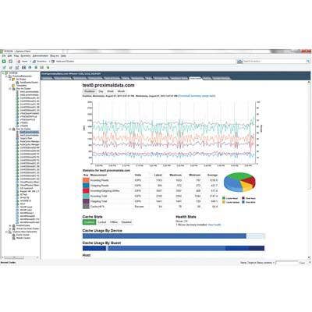The height and width of the screenshot is (312, 312).
Task: Click the orange Incoming Reads color swatch
Action: (86, 180)
